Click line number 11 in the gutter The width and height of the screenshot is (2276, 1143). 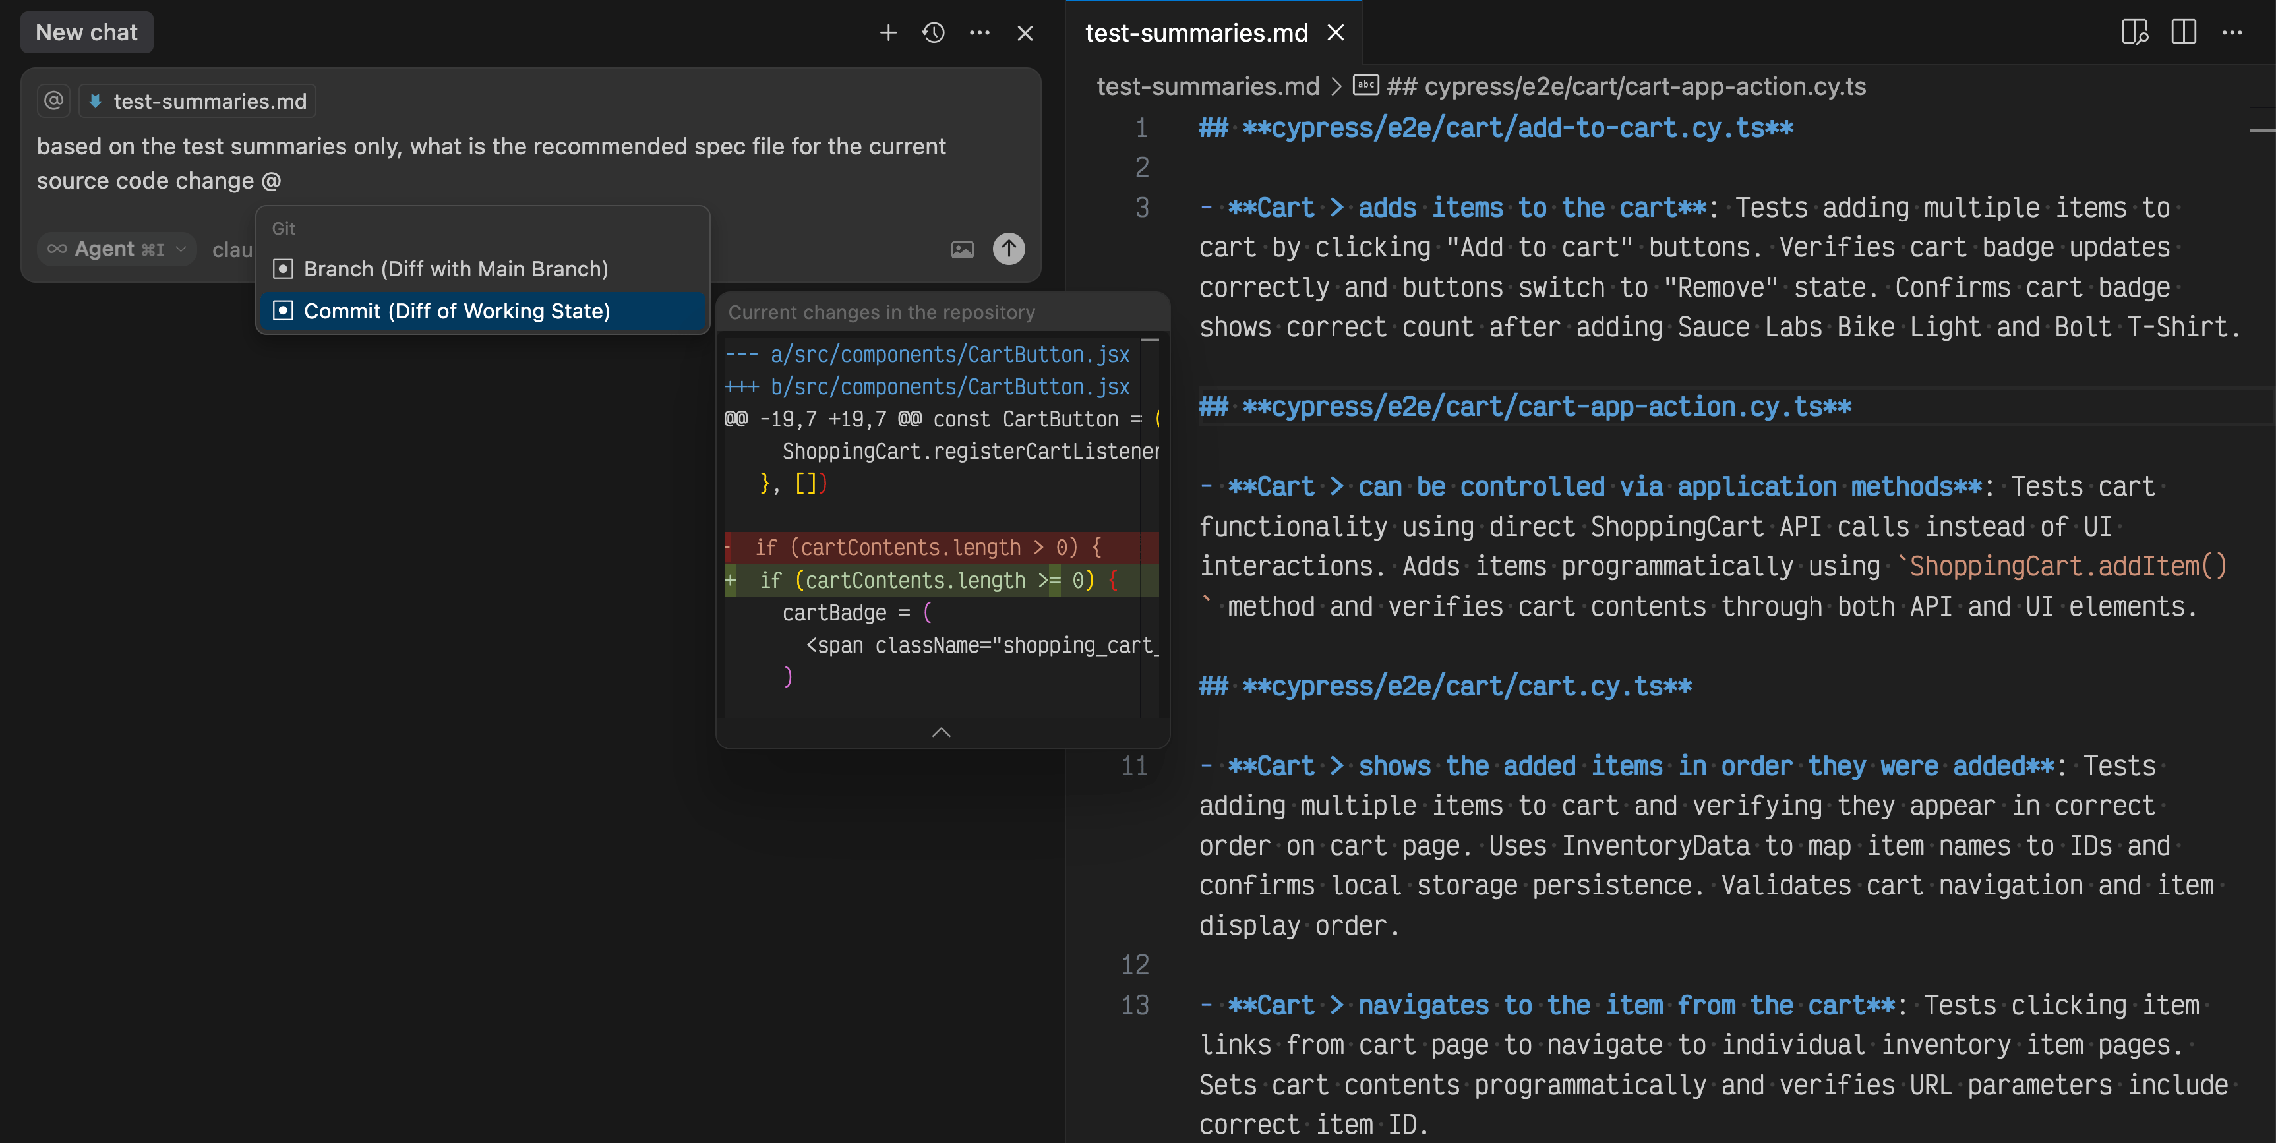pos(1135,766)
